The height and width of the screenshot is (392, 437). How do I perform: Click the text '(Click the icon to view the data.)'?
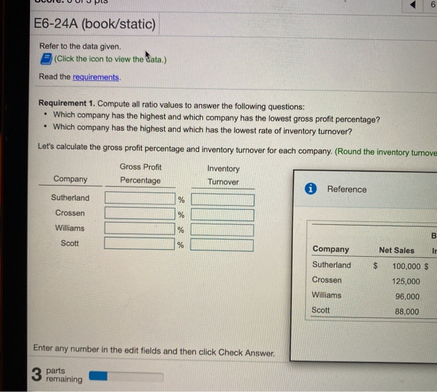tap(110, 59)
